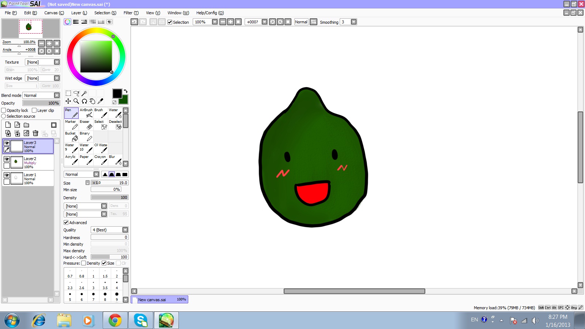Viewport: 585px width, 329px height.
Task: Open the Texture dropdown
Action: click(57, 62)
